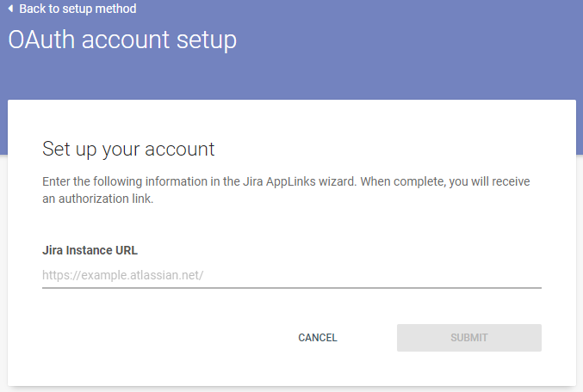Click the https://example.atlassian.net/ placeholder text
The image size is (583, 392).
pos(123,275)
